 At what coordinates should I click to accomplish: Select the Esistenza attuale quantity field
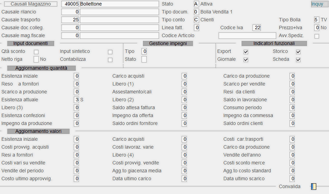point(76,100)
